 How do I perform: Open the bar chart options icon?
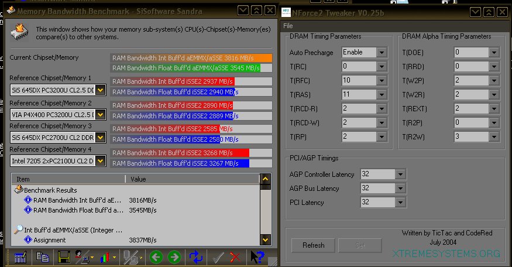[x=106, y=258]
